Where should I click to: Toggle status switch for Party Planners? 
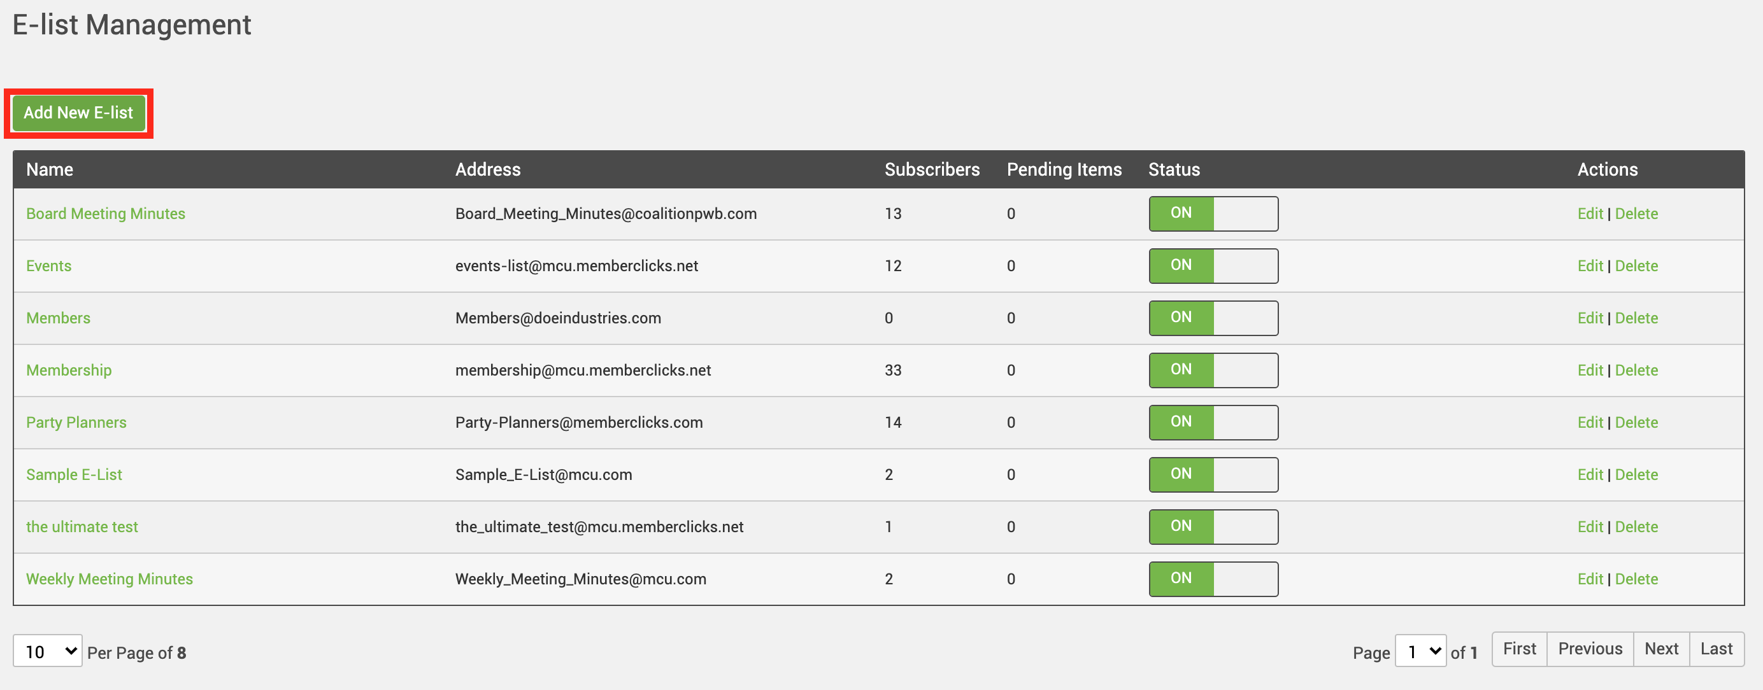[x=1213, y=423]
